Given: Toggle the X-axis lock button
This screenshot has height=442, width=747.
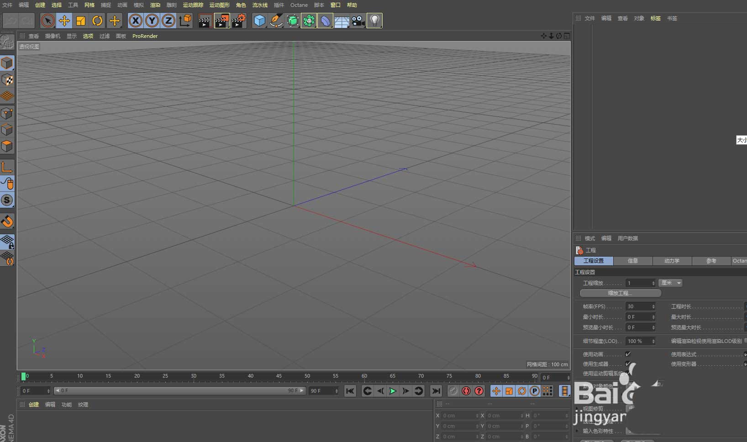Looking at the screenshot, I should pos(136,21).
